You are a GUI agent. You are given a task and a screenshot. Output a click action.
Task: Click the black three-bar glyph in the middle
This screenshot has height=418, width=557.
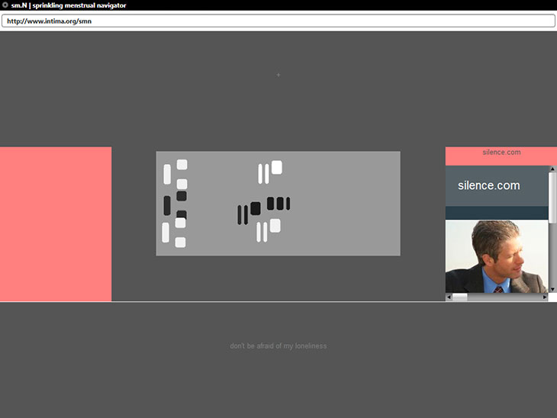(x=278, y=204)
